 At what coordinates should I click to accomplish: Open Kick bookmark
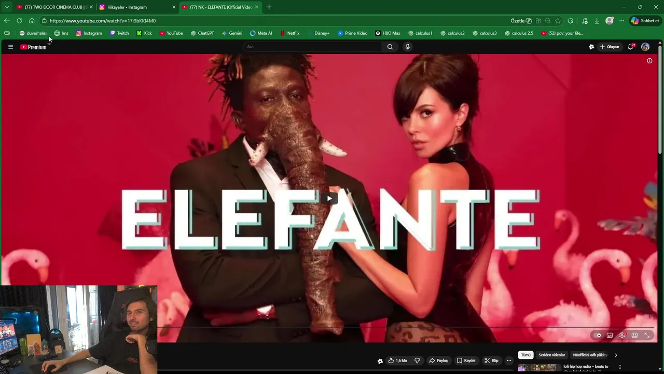(144, 33)
